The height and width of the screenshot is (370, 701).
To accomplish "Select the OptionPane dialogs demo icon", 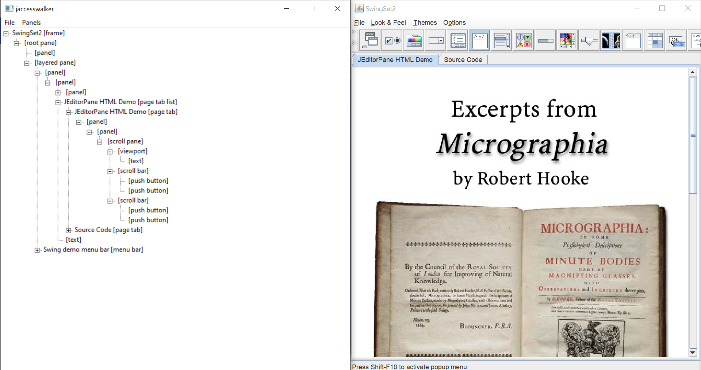I will pos(524,40).
